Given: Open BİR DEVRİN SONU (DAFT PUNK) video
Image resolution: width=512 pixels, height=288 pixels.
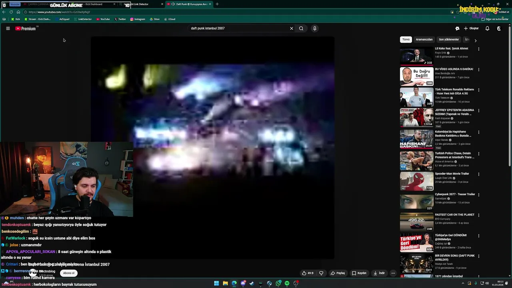Looking at the screenshot, I should [x=416, y=263].
